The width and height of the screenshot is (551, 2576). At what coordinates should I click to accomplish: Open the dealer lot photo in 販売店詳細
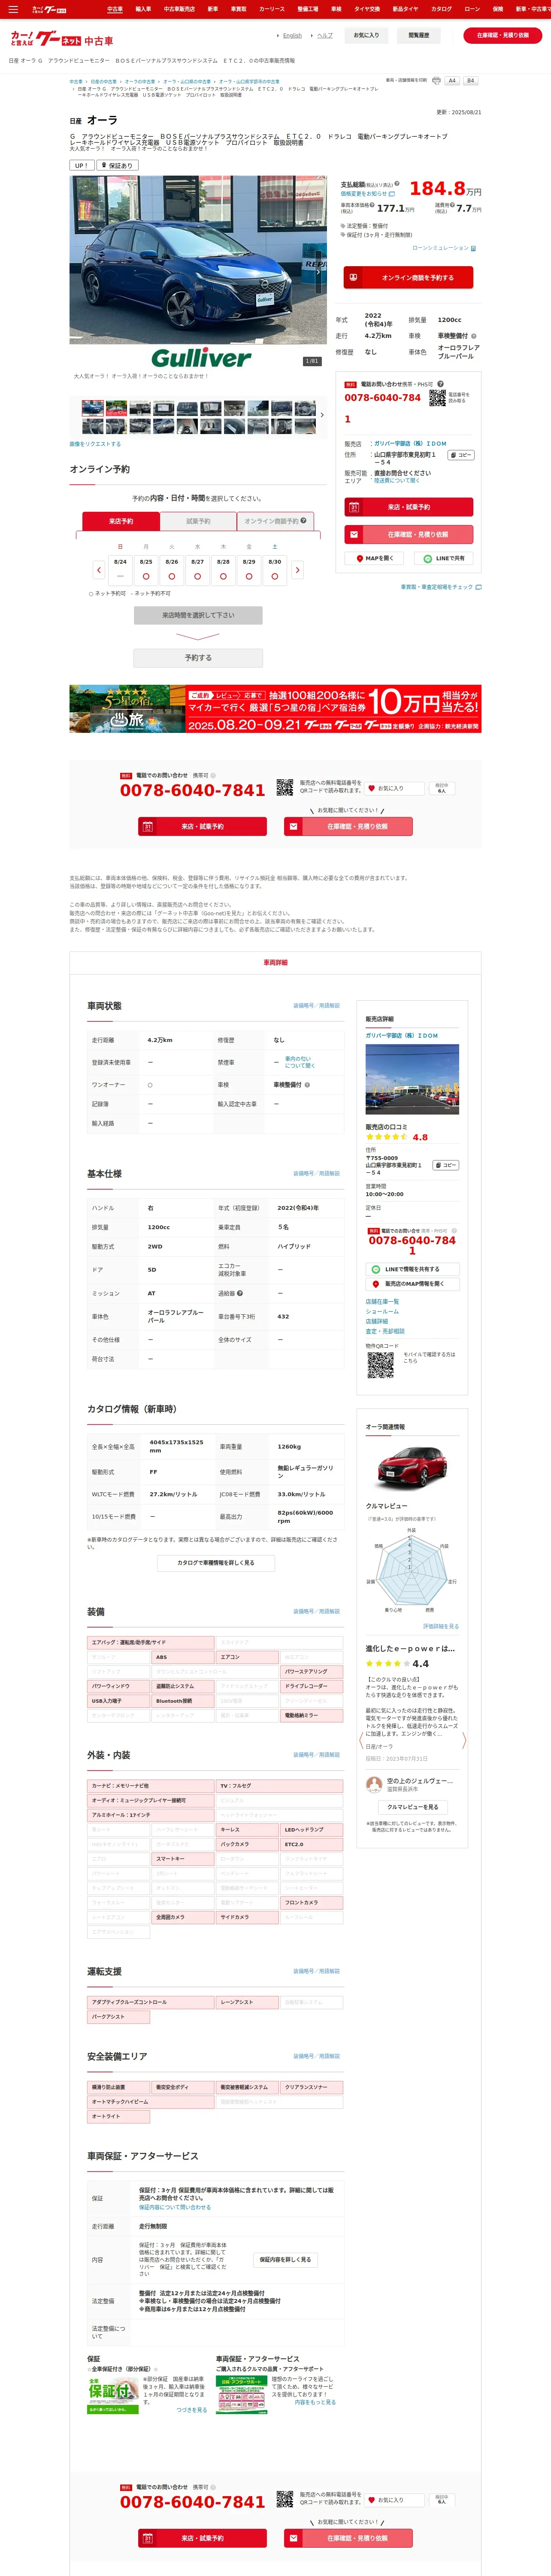tap(412, 1079)
